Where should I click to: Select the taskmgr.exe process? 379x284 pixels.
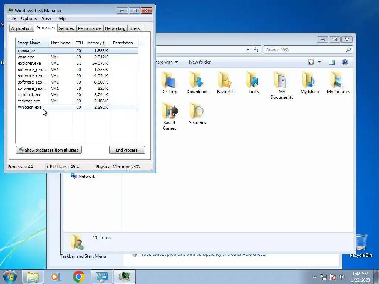77,101
